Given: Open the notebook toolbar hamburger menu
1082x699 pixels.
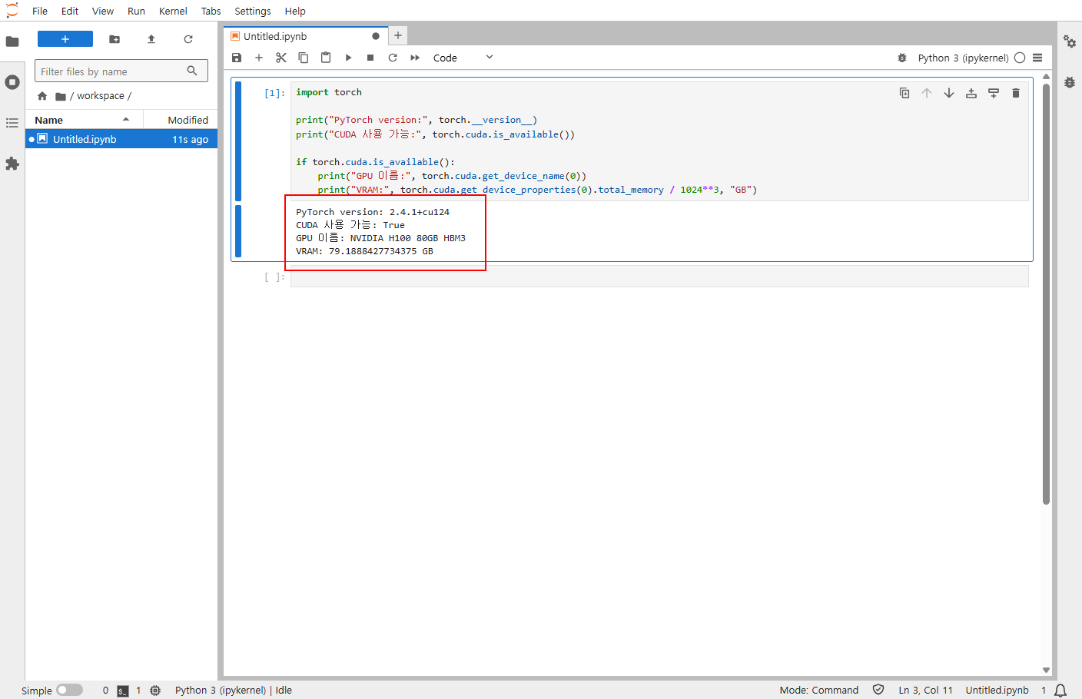Looking at the screenshot, I should point(1037,58).
